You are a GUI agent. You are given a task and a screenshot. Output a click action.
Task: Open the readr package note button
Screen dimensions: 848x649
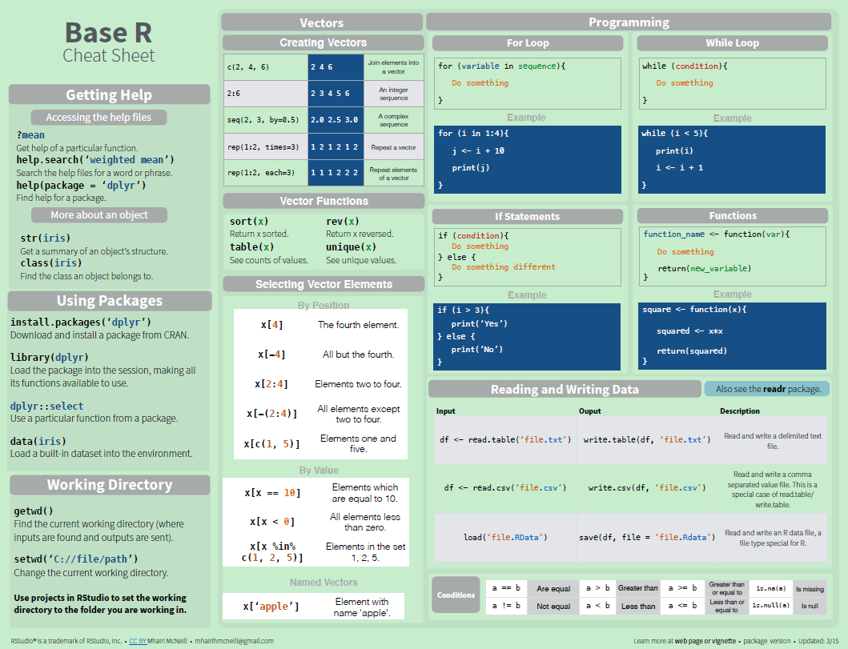pos(766,388)
